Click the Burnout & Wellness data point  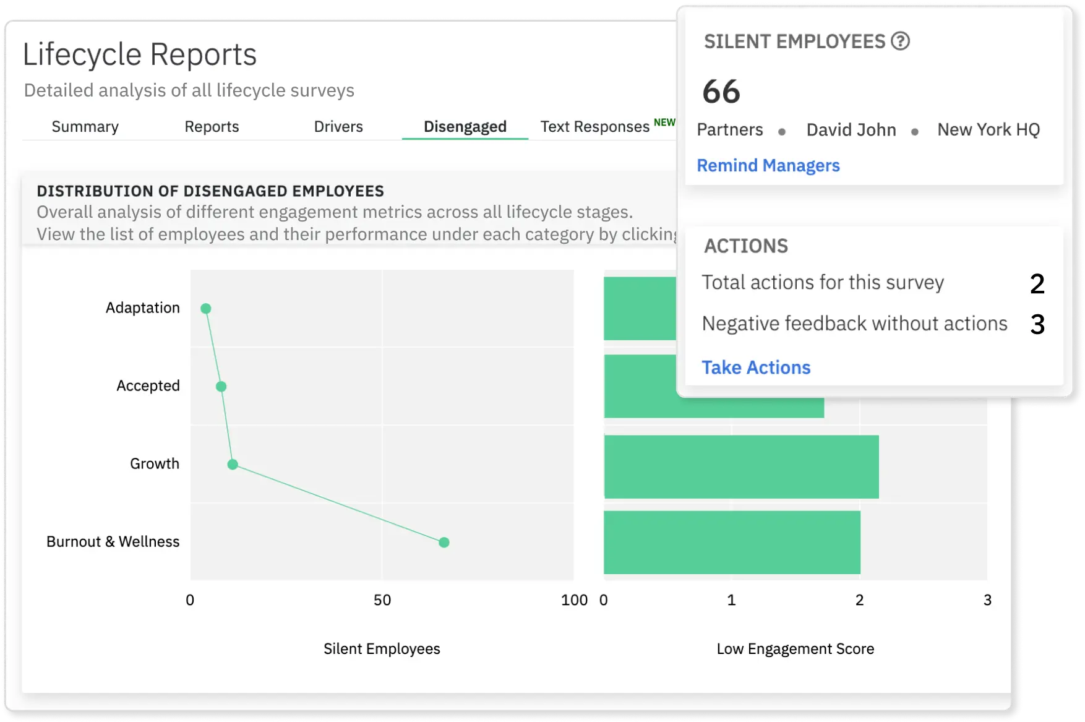[444, 542]
